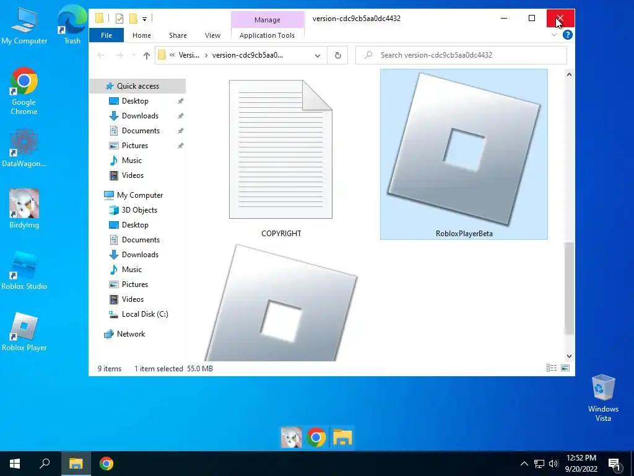Select Network in the navigation pane

point(131,334)
